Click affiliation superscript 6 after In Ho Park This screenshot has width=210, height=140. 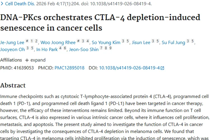pos(65,48)
